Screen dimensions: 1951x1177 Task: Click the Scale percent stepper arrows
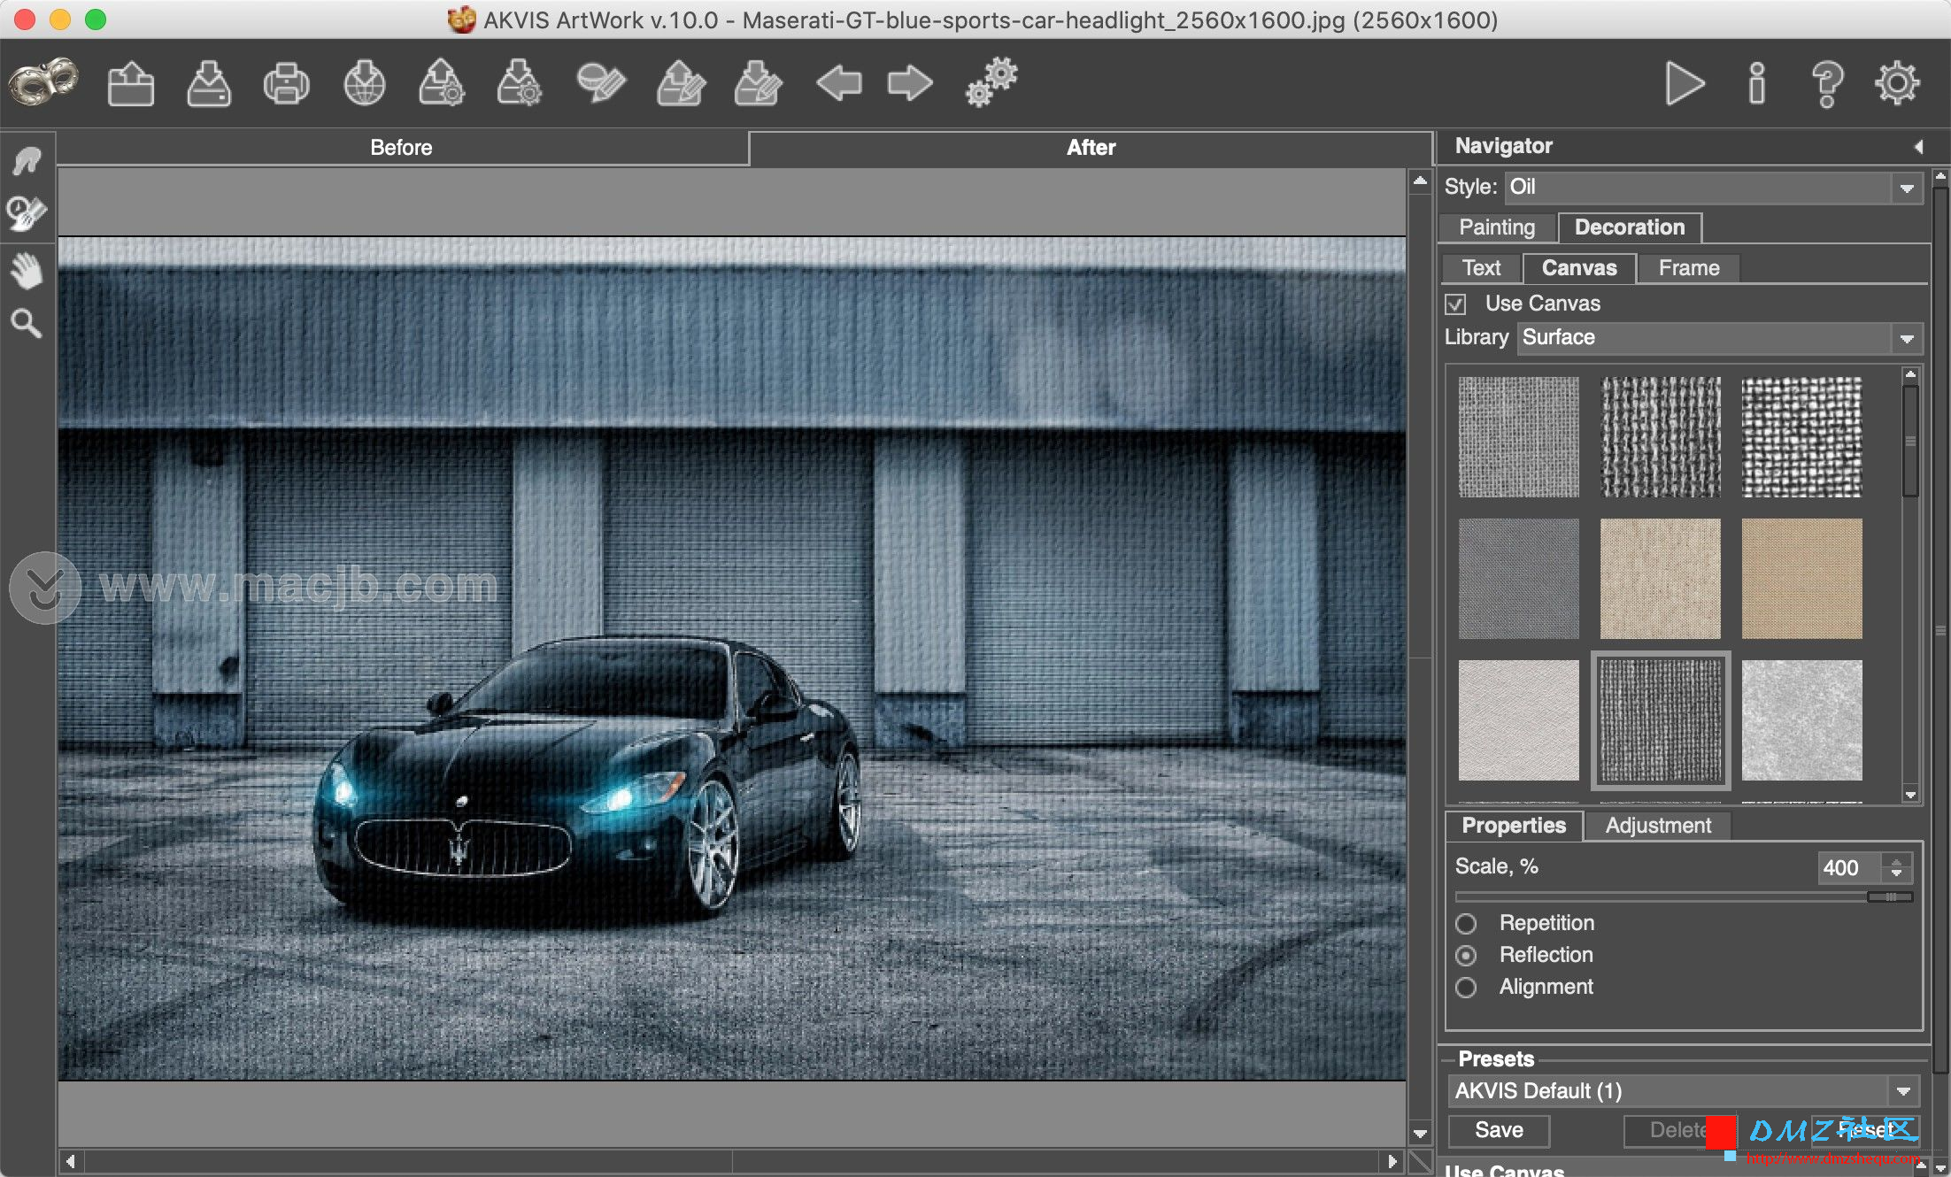(1896, 868)
